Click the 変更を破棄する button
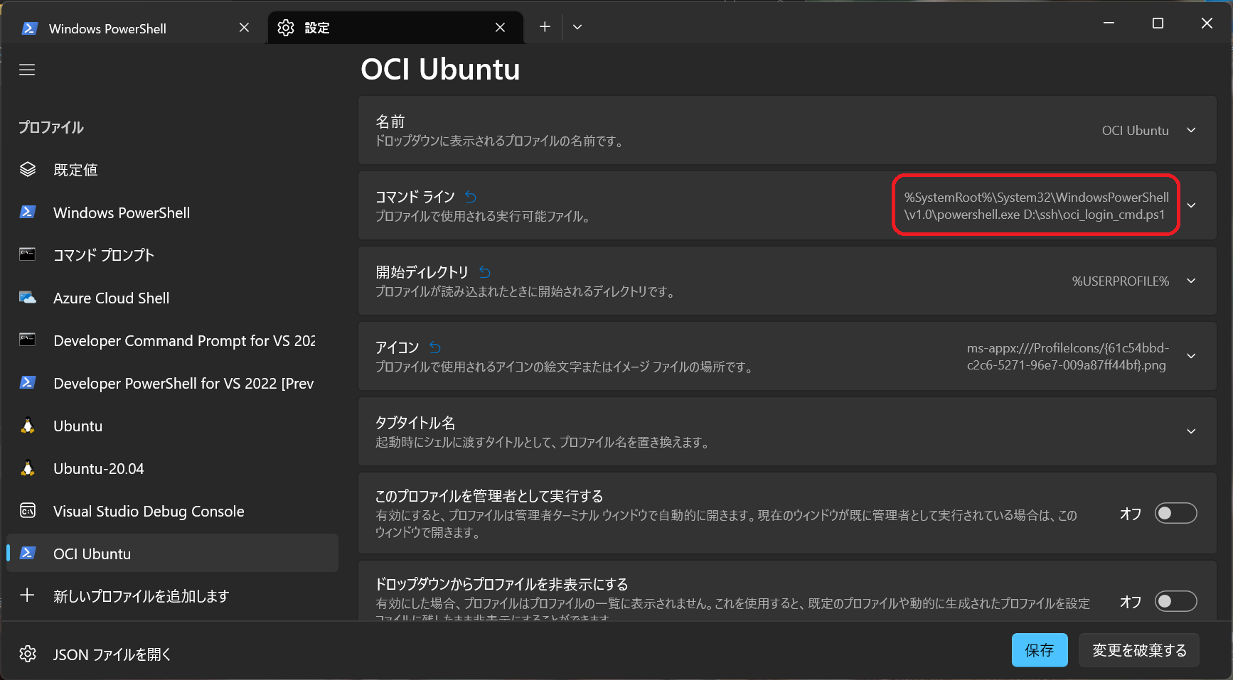The image size is (1233, 680). (1139, 649)
